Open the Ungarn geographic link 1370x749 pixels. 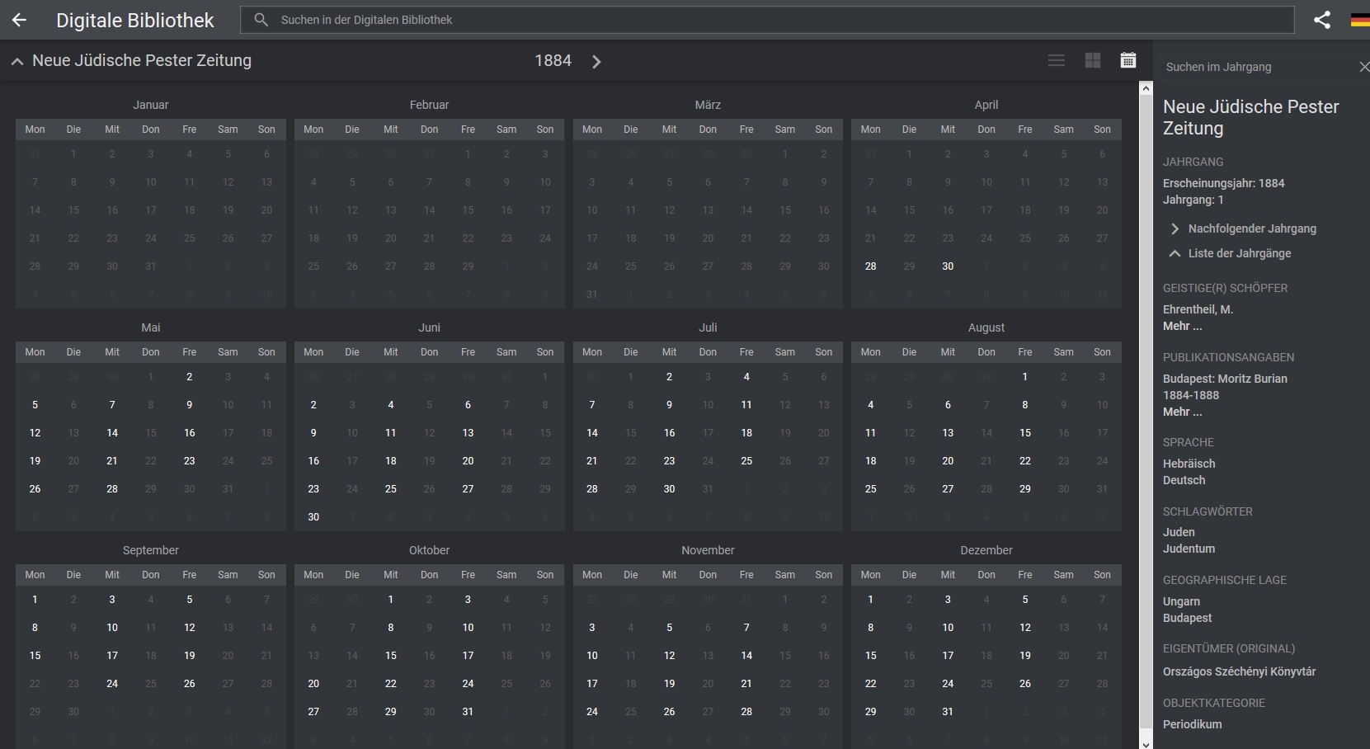(x=1181, y=601)
